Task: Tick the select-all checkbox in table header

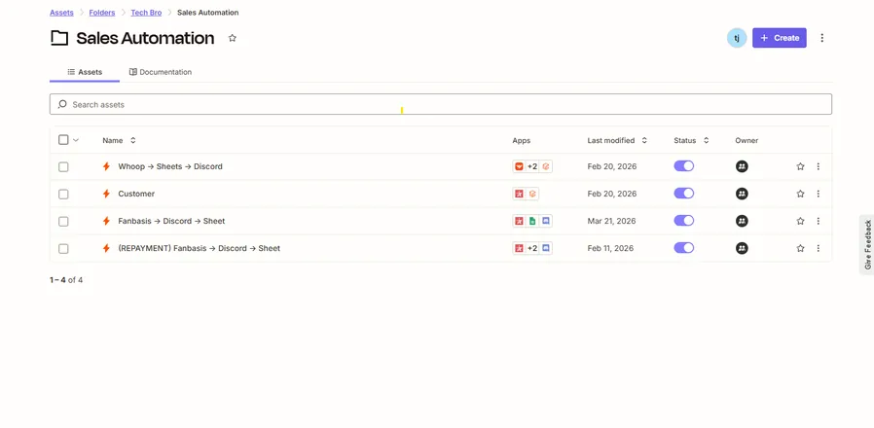Action: click(x=63, y=140)
